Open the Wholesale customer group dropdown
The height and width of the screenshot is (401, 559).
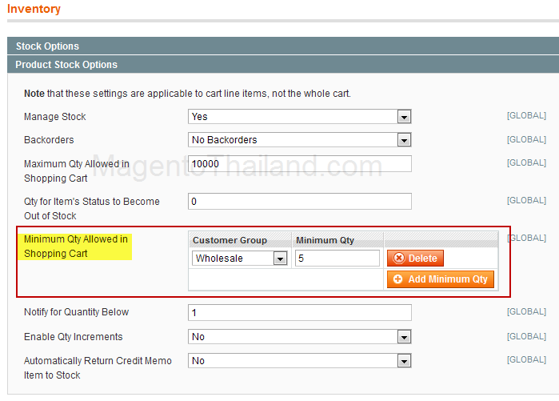(240, 259)
